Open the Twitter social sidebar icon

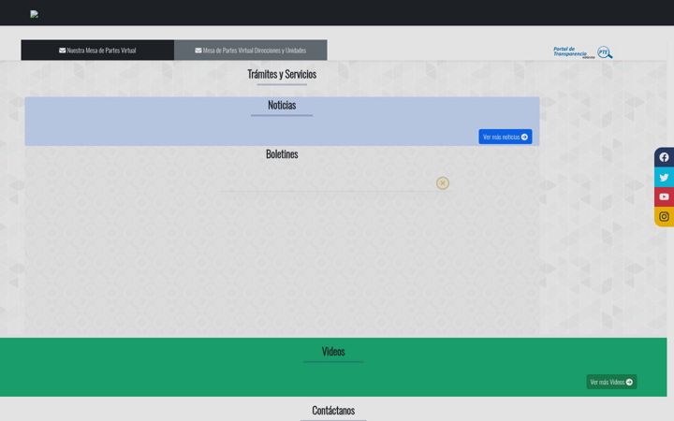tap(664, 177)
